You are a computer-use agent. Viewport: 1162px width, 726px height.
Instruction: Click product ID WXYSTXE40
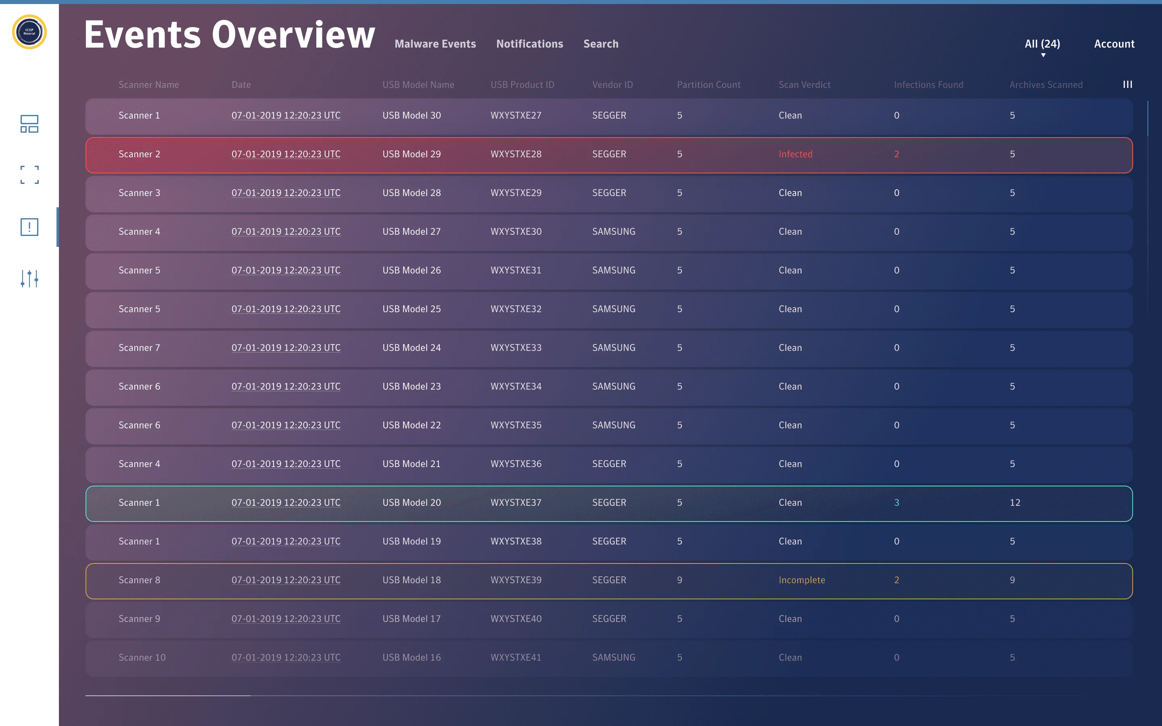[516, 618]
